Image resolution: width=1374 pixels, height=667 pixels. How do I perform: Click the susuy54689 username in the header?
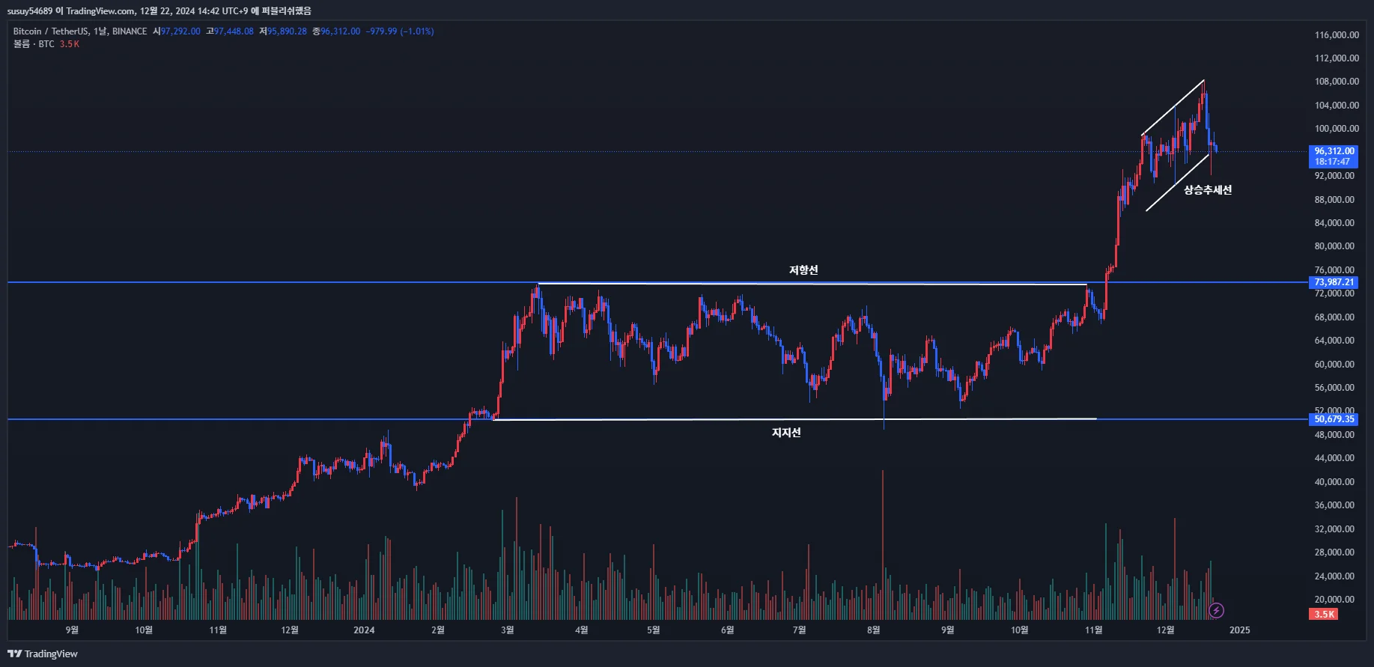[30, 11]
